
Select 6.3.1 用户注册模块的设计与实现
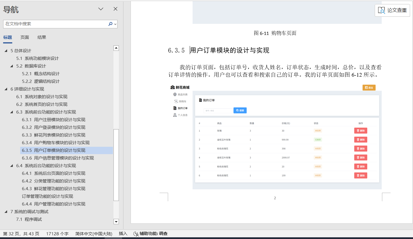pyautogui.click(x=53, y=119)
